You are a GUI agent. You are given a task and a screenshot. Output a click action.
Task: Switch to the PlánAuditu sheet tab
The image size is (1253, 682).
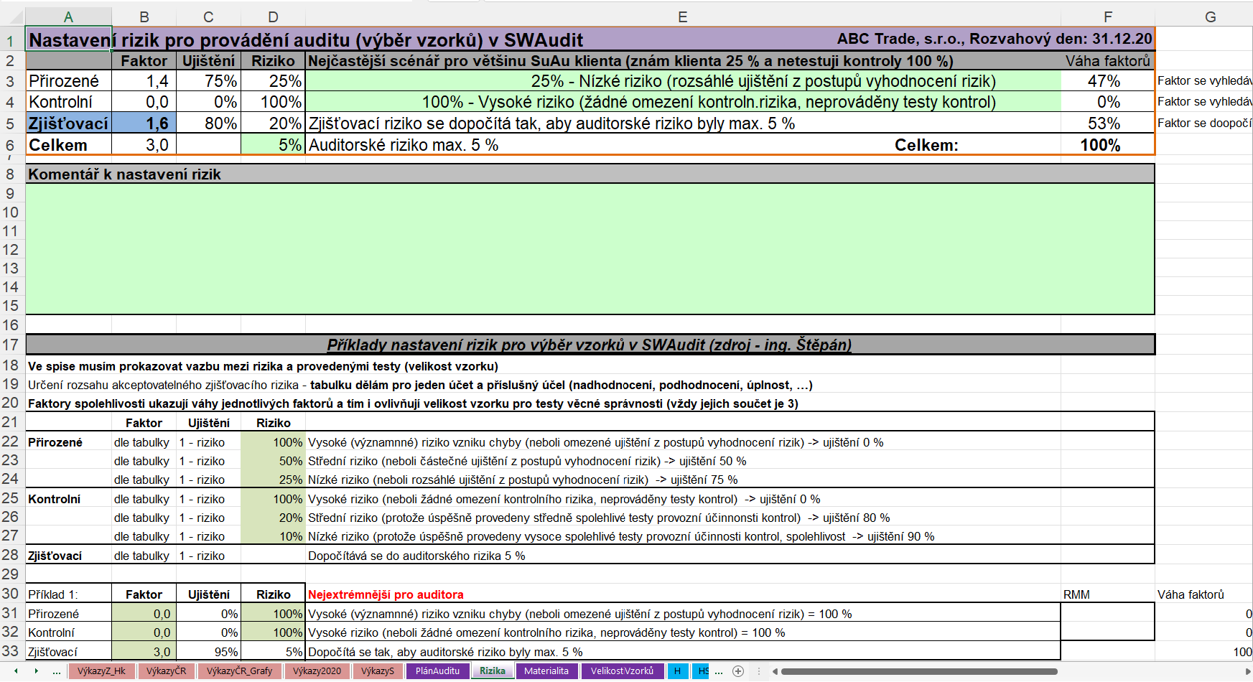click(437, 671)
